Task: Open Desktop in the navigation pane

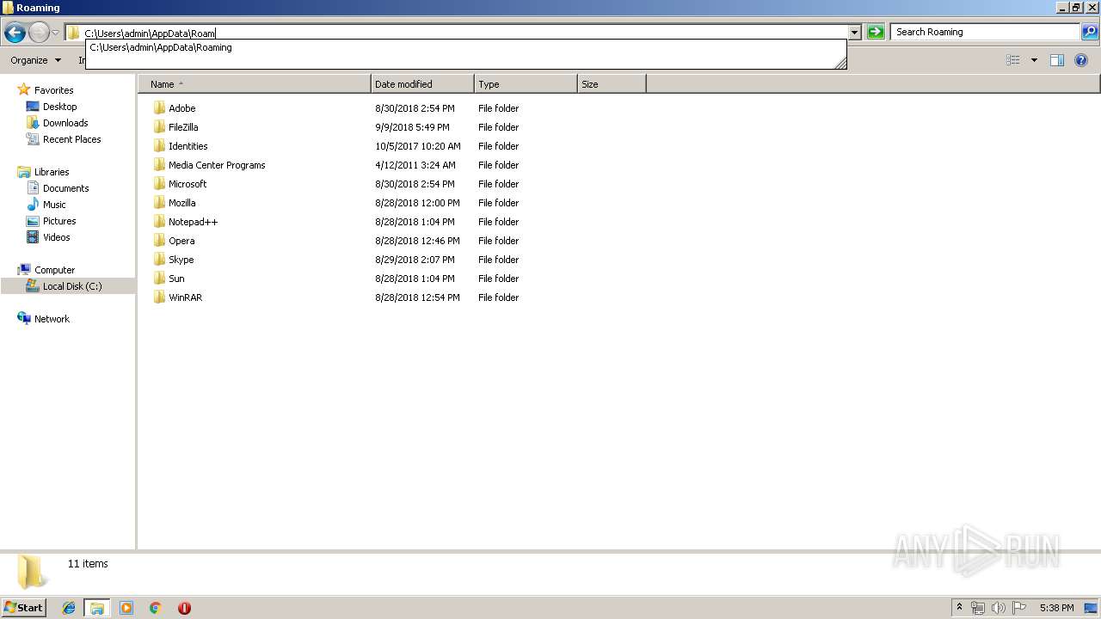Action: tap(59, 107)
